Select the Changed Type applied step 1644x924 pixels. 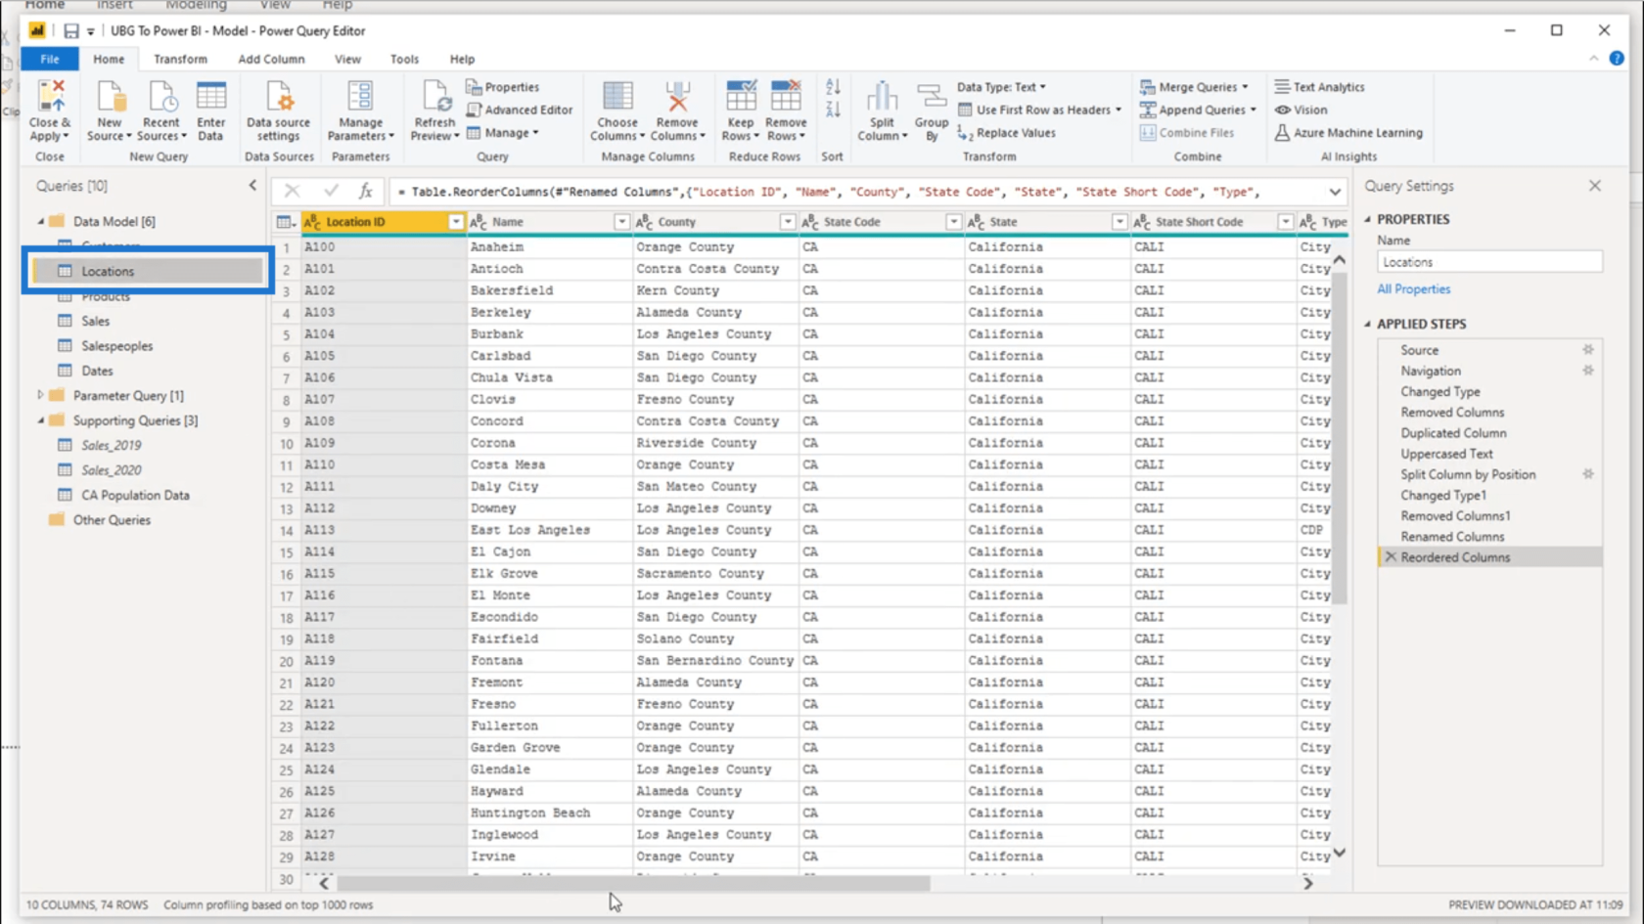(1439, 392)
